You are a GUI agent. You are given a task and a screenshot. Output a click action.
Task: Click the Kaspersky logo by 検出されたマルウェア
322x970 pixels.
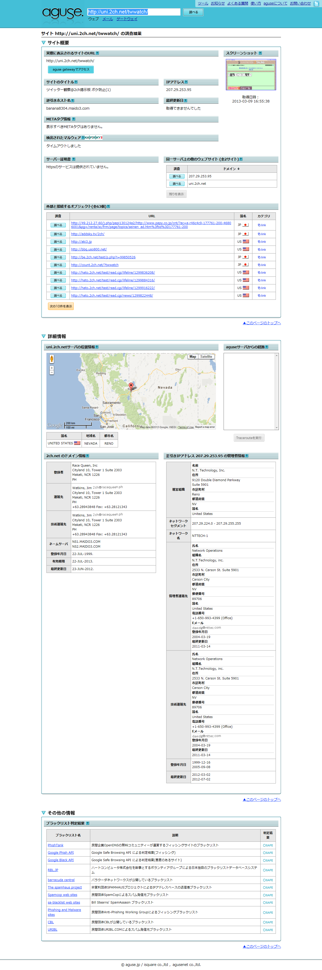(x=94, y=137)
